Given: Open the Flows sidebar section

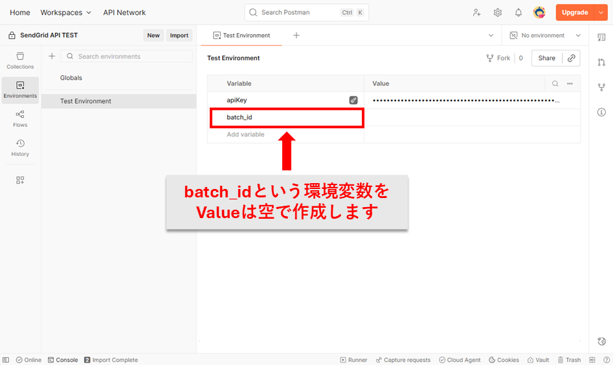Looking at the screenshot, I should pos(20,118).
